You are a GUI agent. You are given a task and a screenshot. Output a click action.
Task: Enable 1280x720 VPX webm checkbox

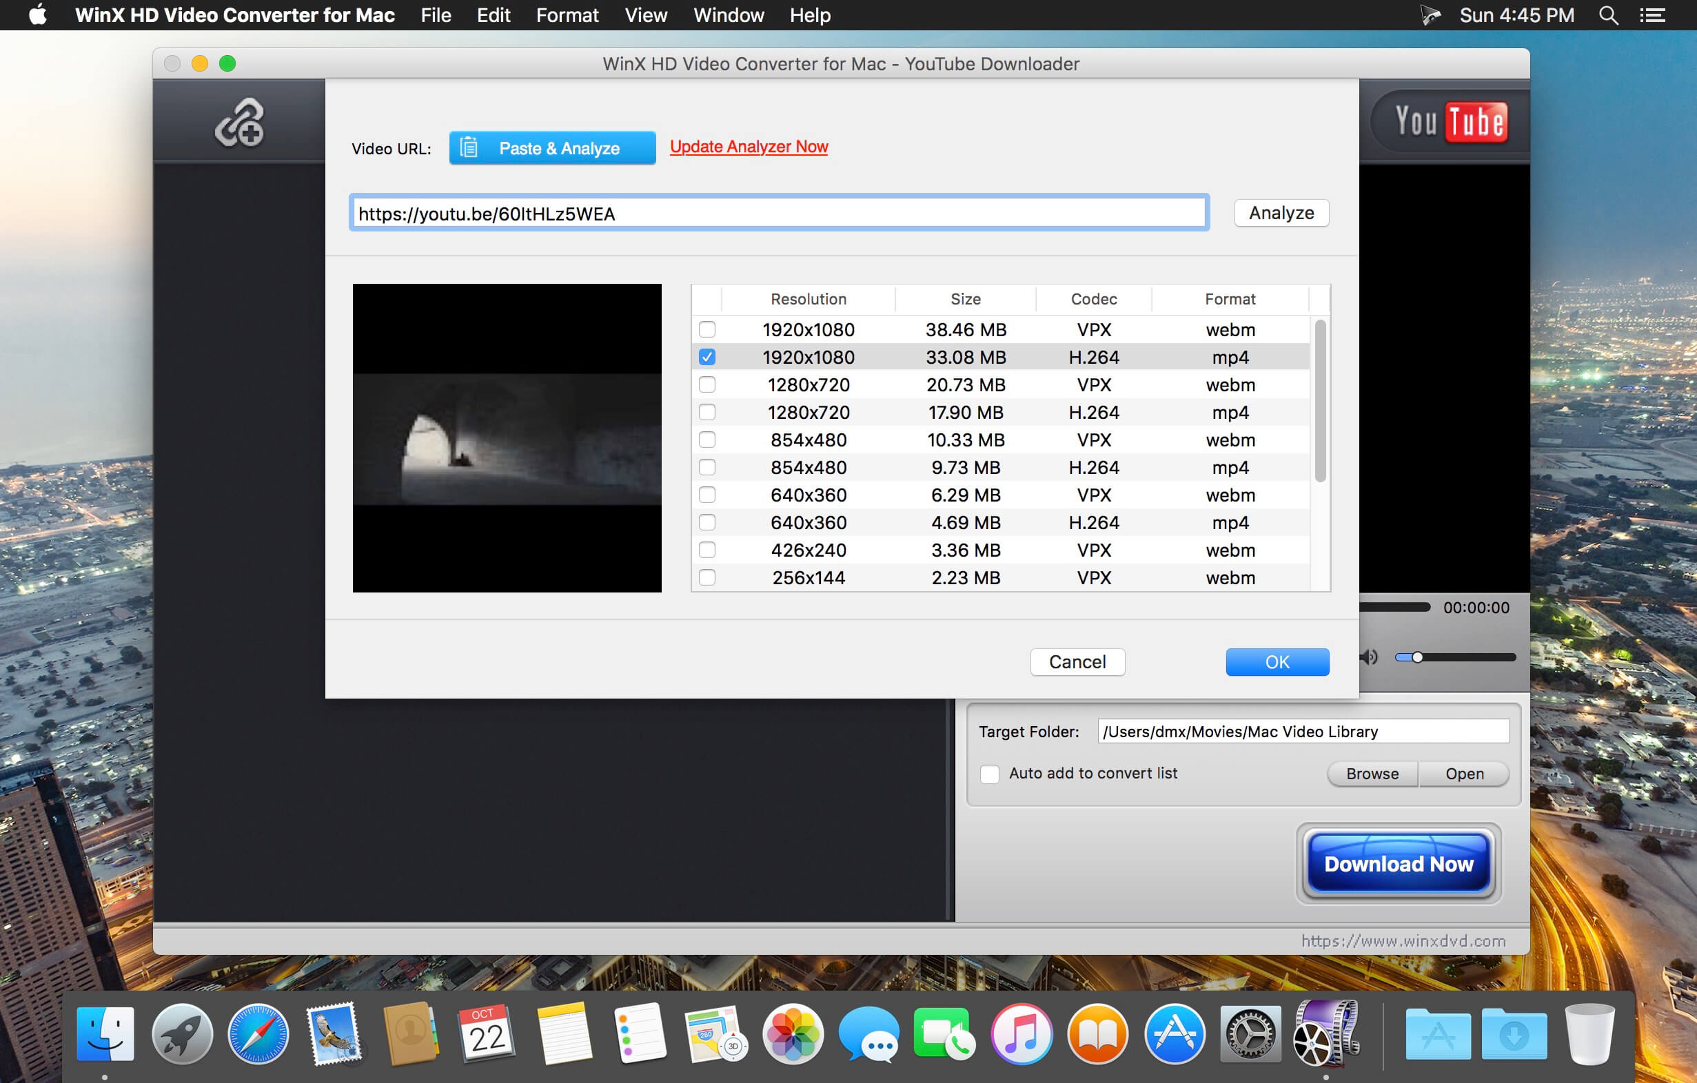tap(709, 384)
